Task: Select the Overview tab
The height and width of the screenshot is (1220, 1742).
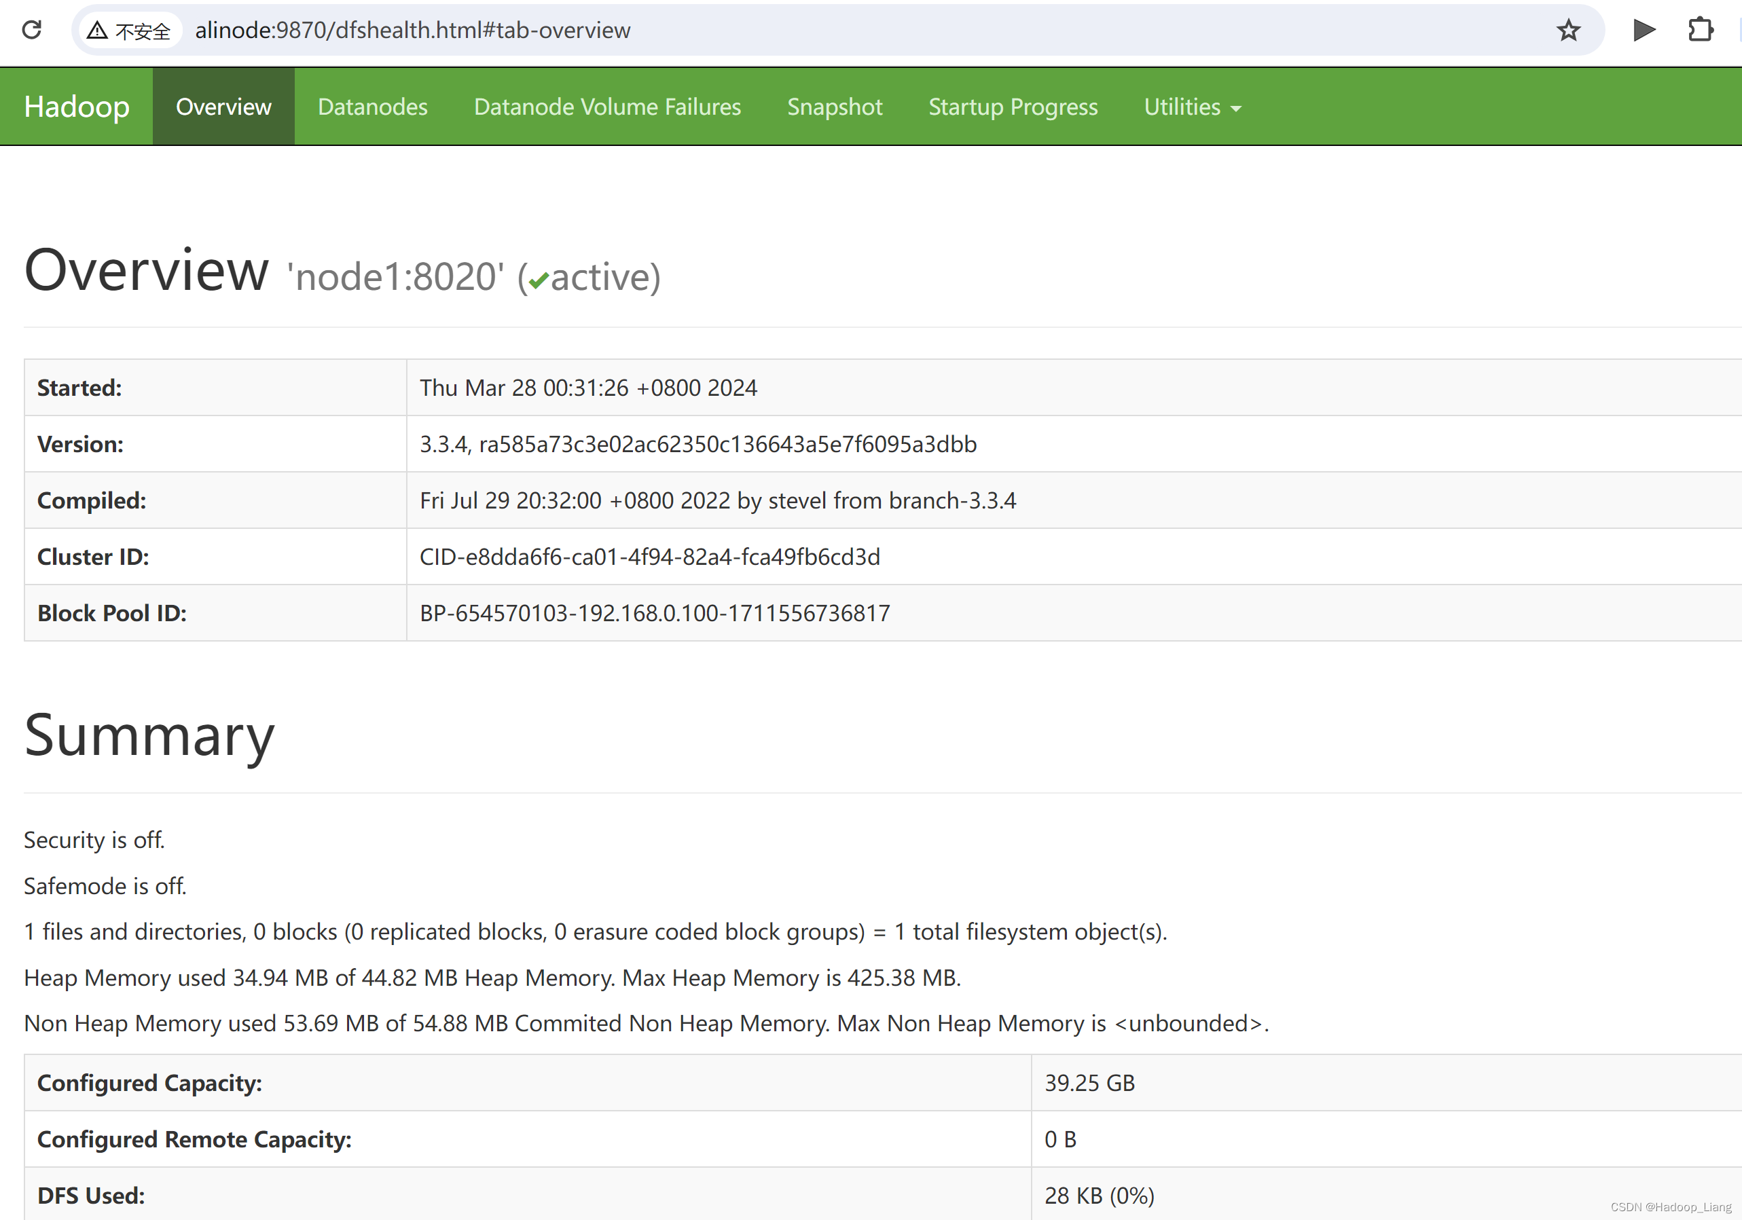Action: pos(223,106)
